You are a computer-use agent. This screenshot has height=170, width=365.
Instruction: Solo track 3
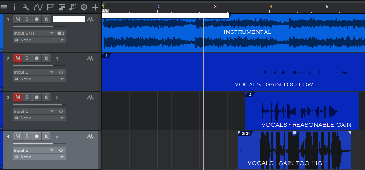(x=27, y=98)
